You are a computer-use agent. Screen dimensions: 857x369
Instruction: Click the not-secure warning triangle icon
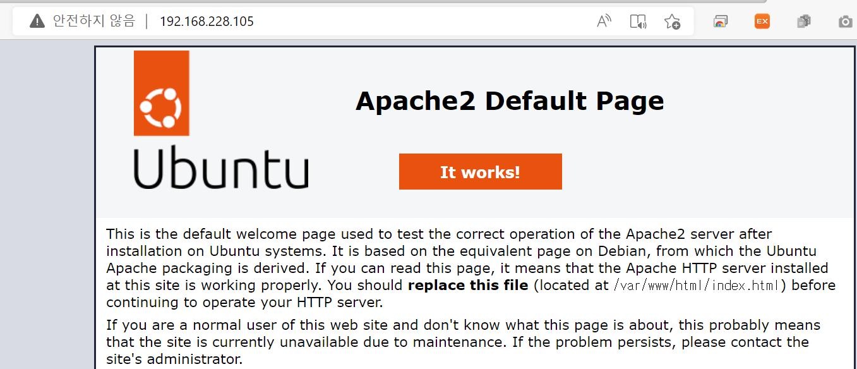[x=37, y=21]
